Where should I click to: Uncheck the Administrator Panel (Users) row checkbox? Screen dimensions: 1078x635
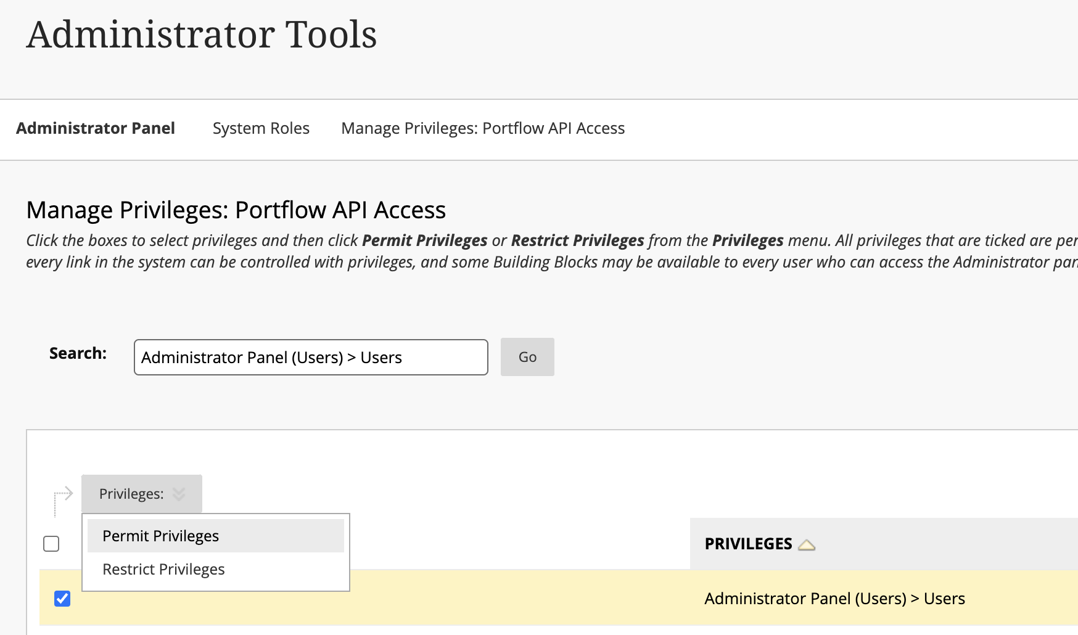click(62, 599)
